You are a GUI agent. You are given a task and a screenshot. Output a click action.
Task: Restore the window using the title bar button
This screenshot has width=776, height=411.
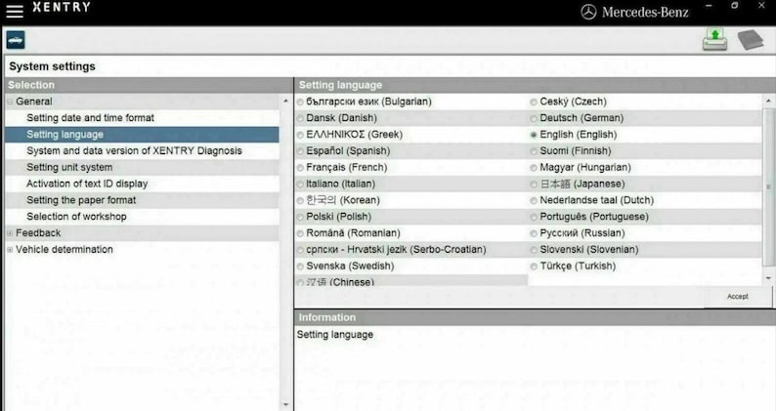pos(734,7)
